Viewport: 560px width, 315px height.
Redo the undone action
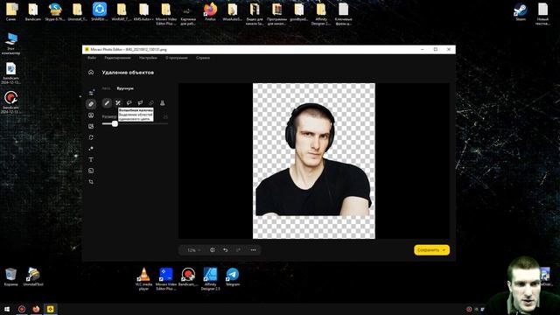tap(238, 250)
